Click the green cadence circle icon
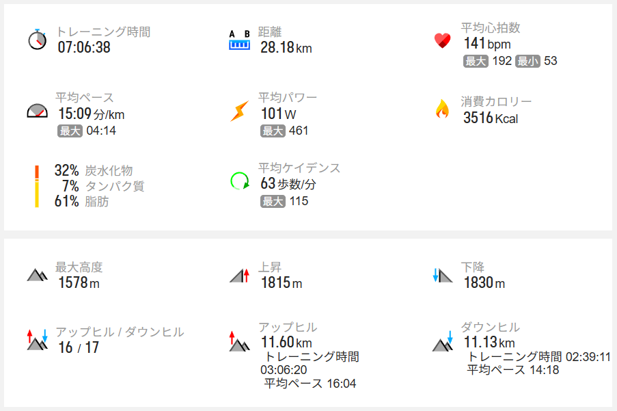 pyautogui.click(x=240, y=181)
